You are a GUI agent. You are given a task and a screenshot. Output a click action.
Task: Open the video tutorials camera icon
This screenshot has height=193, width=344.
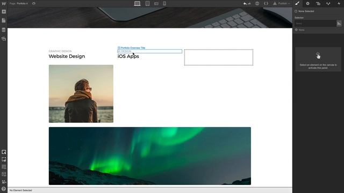pos(4,182)
